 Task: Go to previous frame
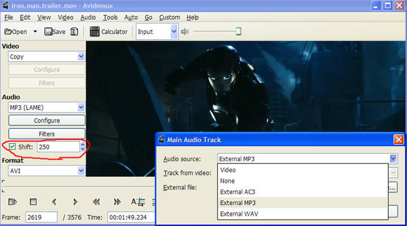tap(54, 202)
